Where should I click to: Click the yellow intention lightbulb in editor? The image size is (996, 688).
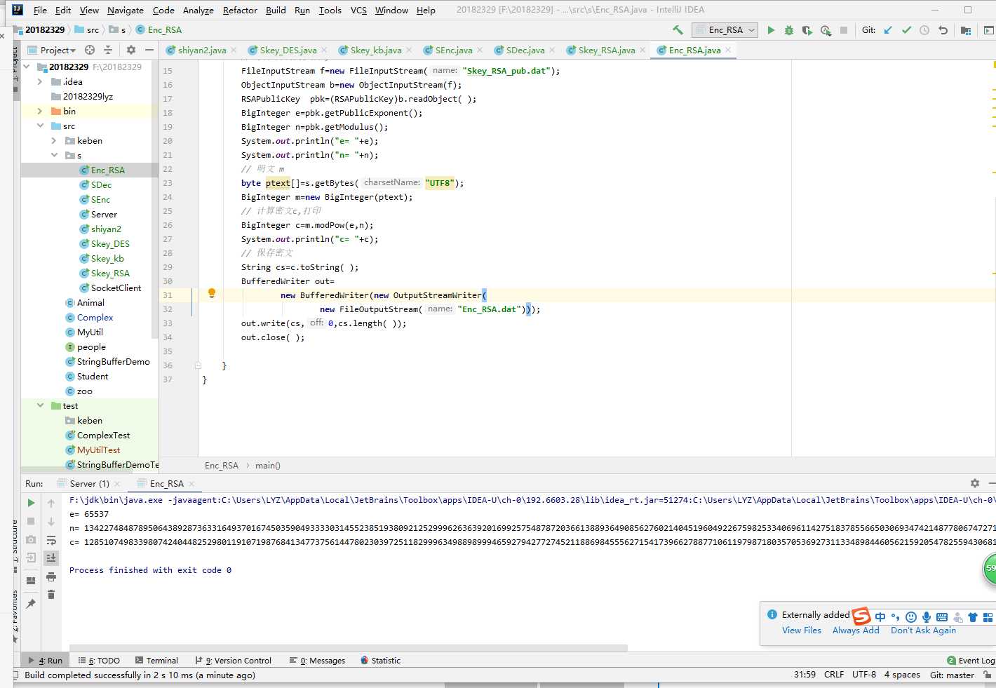[212, 294]
